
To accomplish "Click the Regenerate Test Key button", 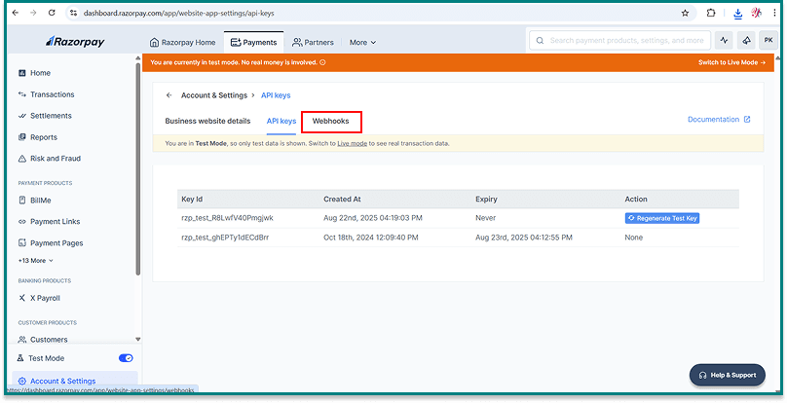I will pos(662,218).
